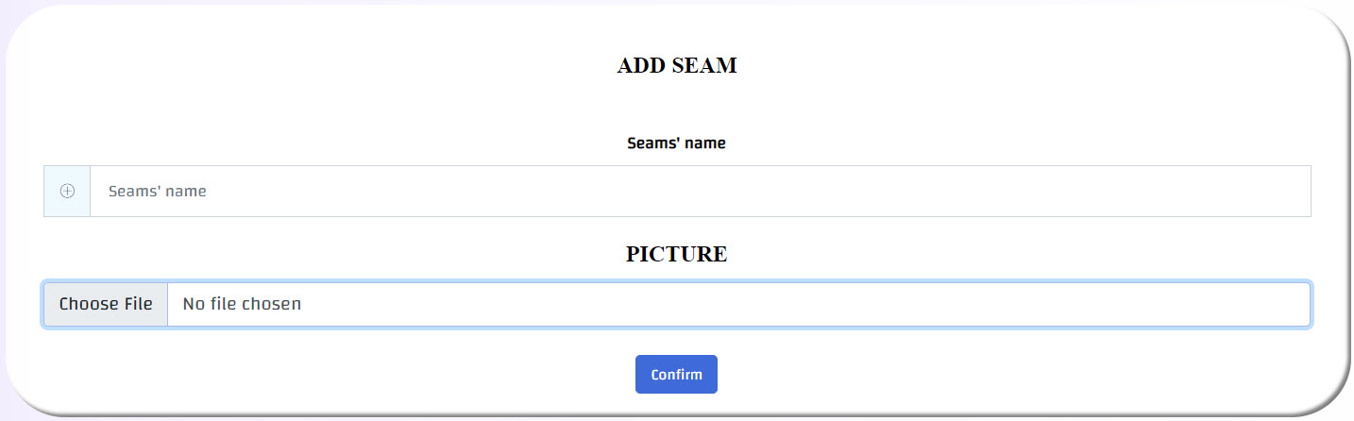Click the gray Choose File control
Viewport: 1354px width, 421px height.
[x=106, y=304]
